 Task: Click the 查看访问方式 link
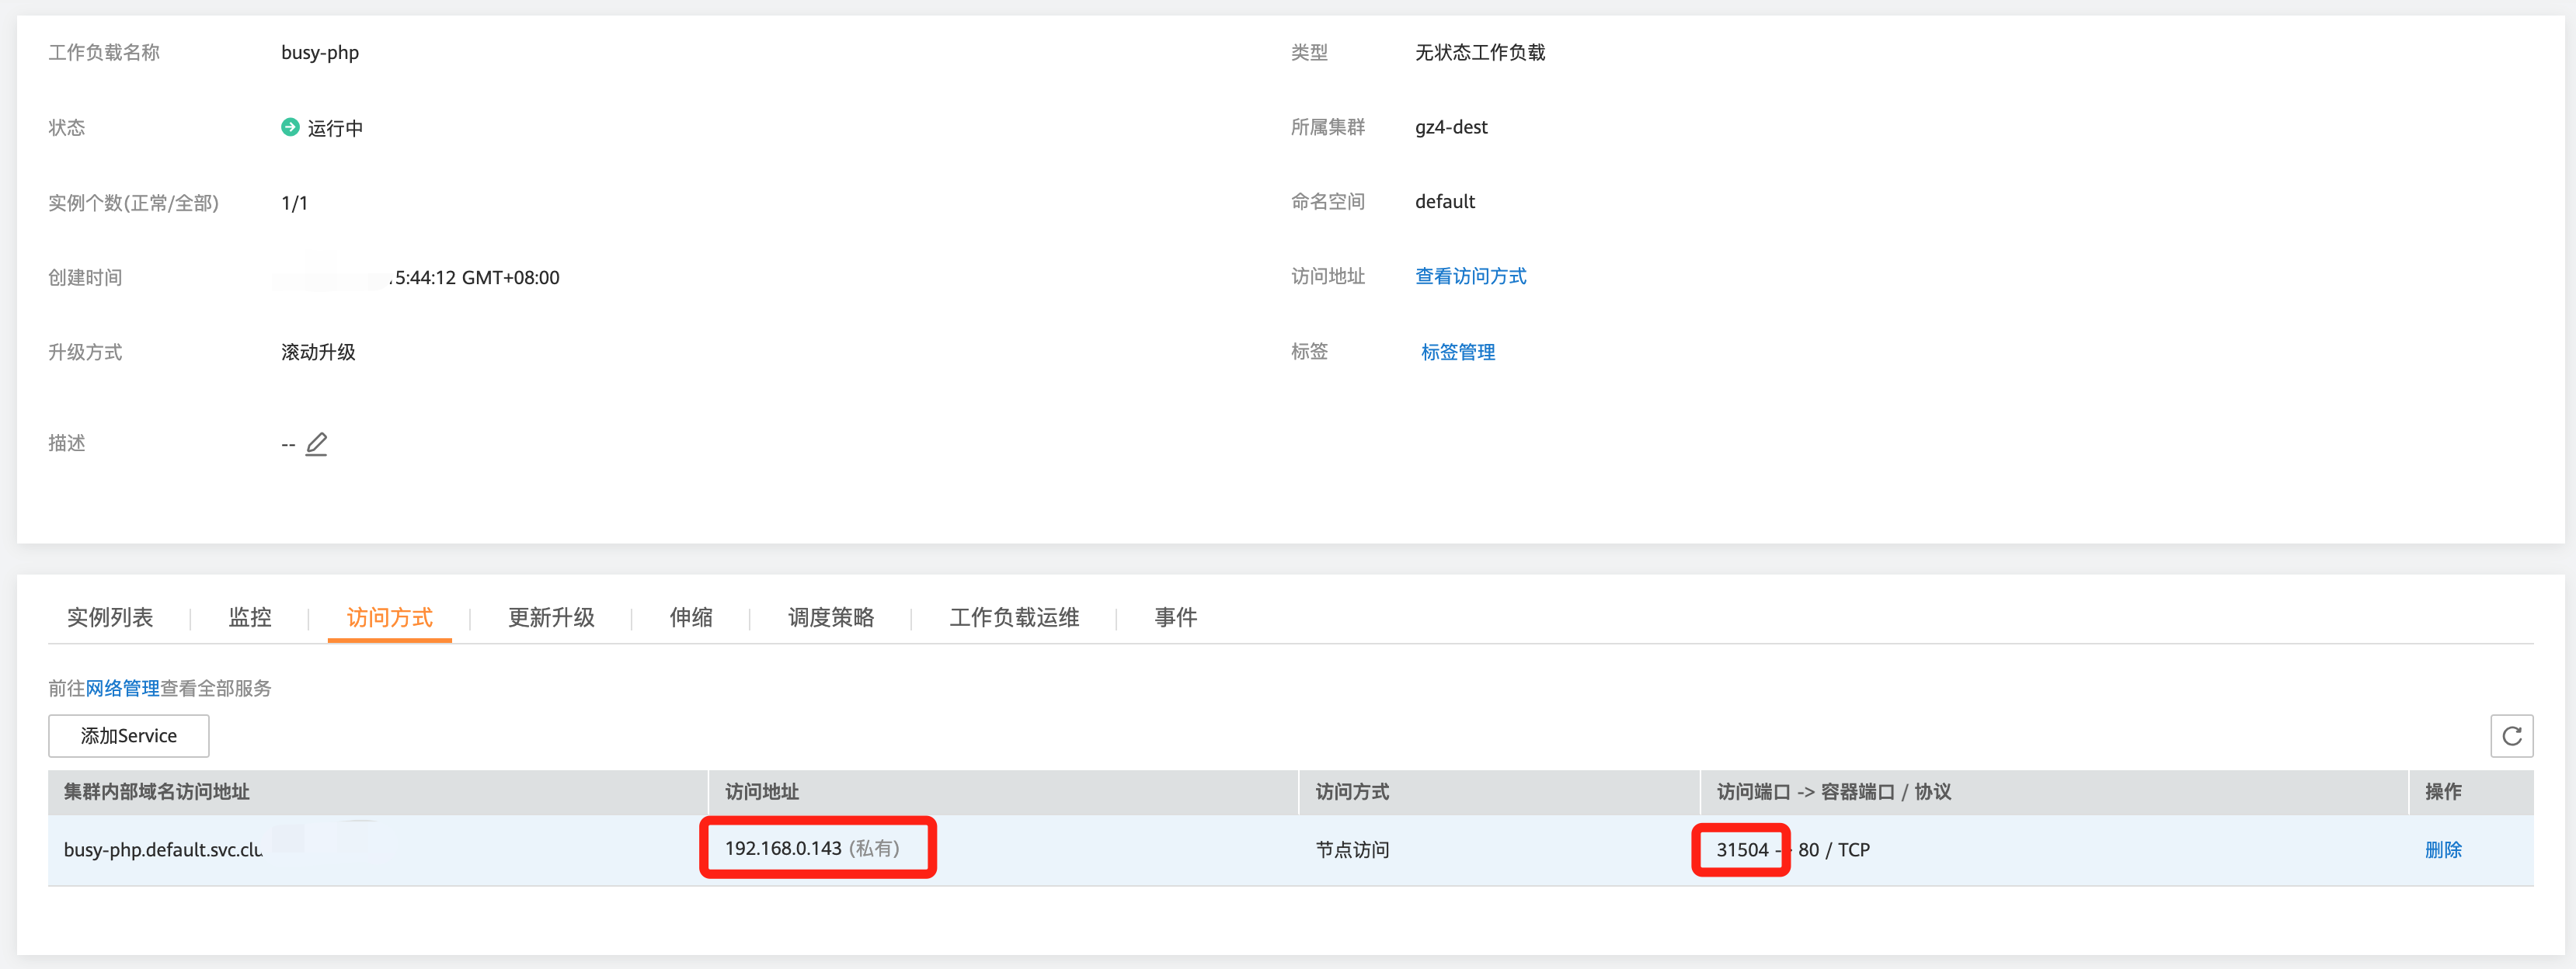tap(1470, 276)
